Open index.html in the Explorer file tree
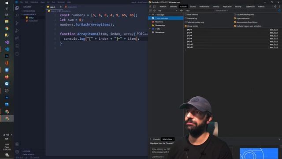 pos(33,21)
